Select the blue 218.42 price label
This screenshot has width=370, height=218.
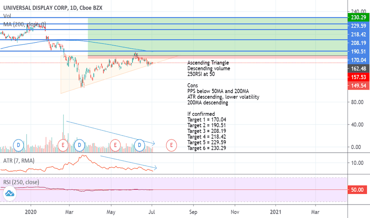pos(358,34)
